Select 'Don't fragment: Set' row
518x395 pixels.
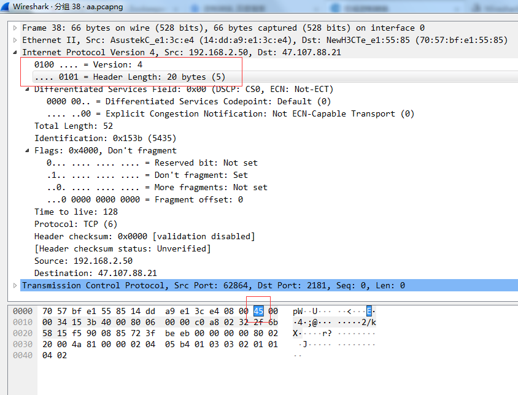[147, 175]
